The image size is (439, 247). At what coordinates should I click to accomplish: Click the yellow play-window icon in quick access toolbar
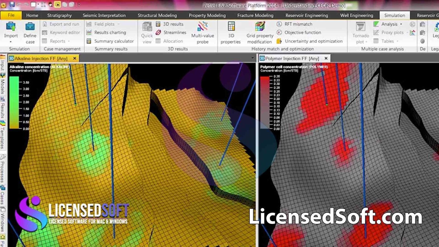pos(57,4)
